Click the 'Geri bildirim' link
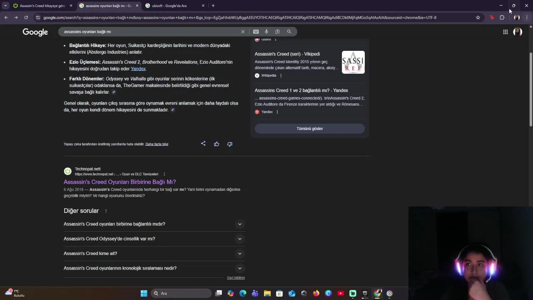The image size is (533, 300). tap(236, 278)
